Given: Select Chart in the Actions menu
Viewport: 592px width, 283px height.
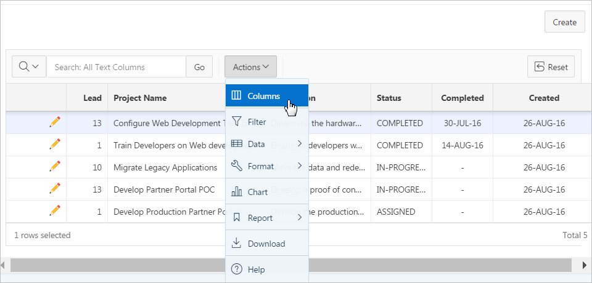Looking at the screenshot, I should [266, 192].
